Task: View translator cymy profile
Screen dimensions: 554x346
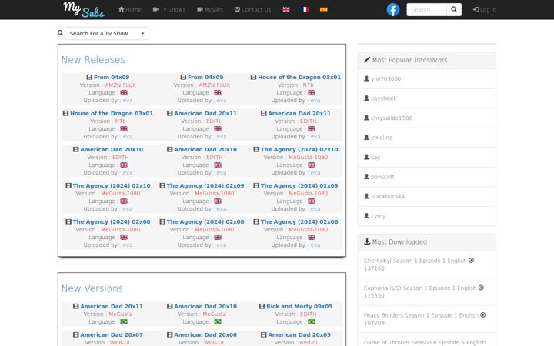Action: (378, 216)
